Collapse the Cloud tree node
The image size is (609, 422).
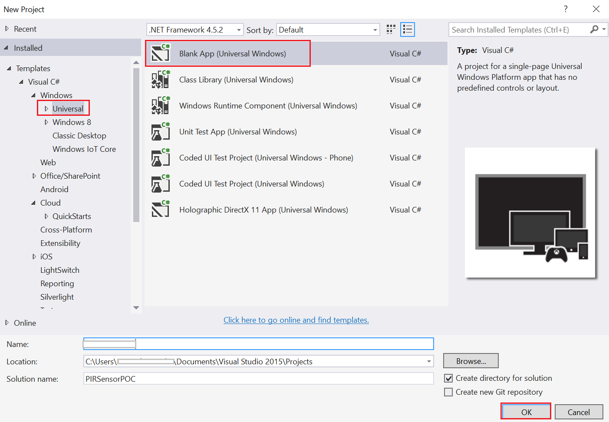click(x=33, y=203)
